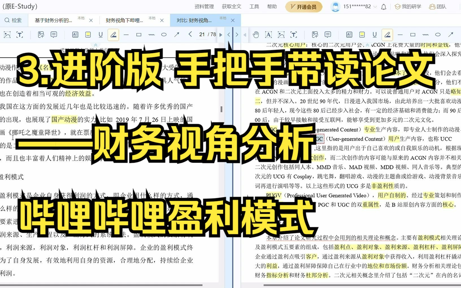The image size is (461, 288).
Task: Expand left toolbar overflow arrow after 78
Action: point(221,35)
